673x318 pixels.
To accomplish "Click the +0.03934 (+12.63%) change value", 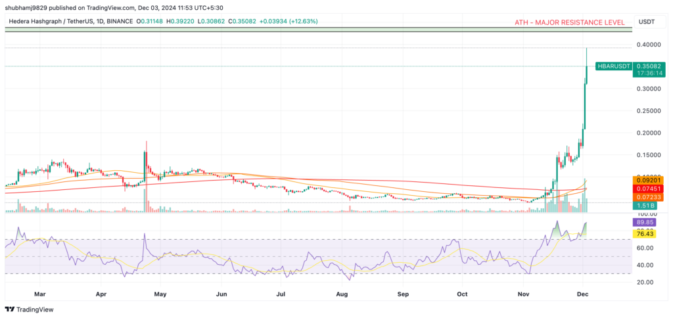I will click(x=289, y=21).
